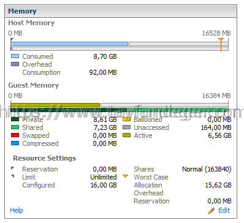
Task: Click the orange Worst Case Allocation triangle icon
Action: [x=125, y=176]
